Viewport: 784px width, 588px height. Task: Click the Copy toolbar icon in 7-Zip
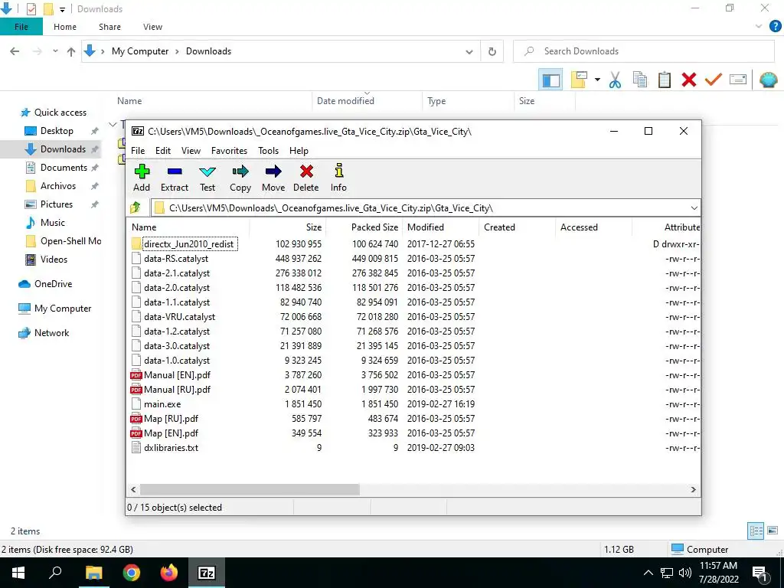240,171
